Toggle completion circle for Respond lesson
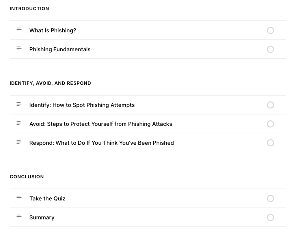 [x=270, y=143]
